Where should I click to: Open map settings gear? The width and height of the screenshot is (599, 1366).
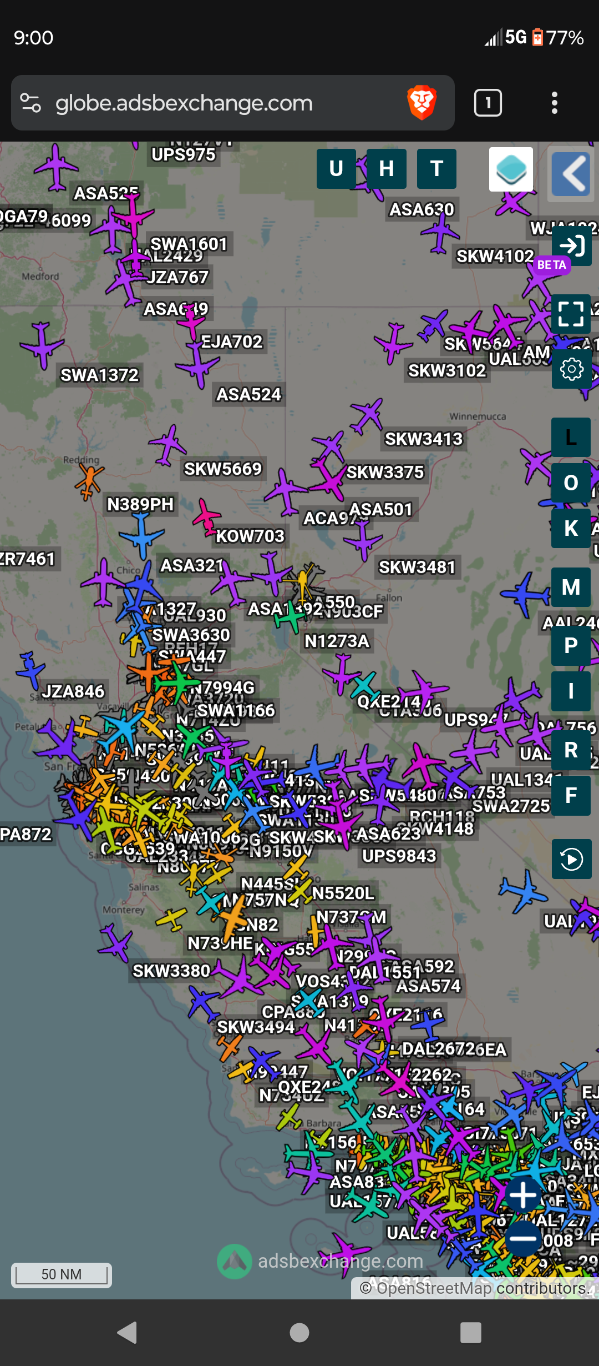coord(571,369)
